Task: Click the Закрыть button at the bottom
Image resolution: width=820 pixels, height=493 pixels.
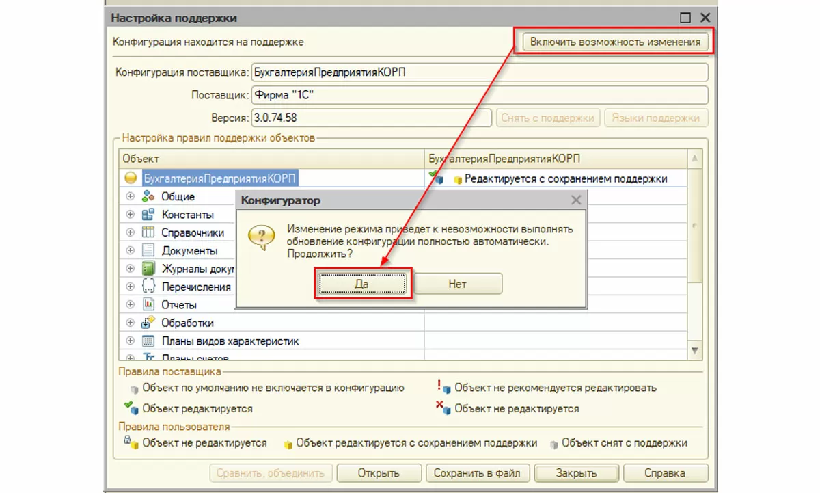Action: pos(576,472)
